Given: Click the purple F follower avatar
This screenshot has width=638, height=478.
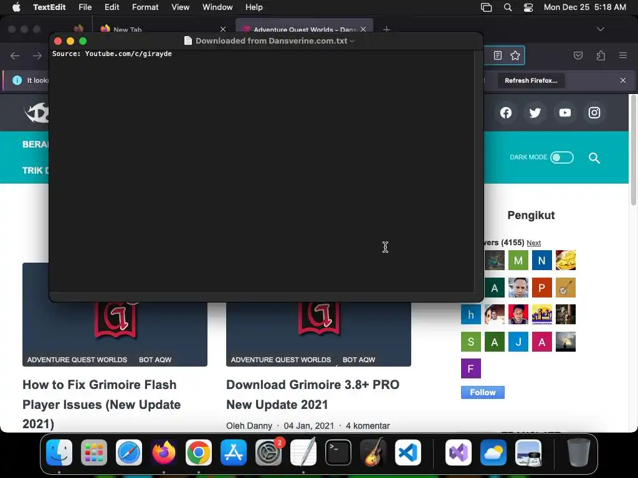Looking at the screenshot, I should click(x=471, y=368).
